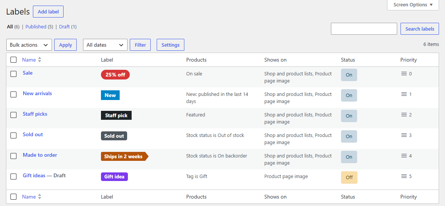The height and width of the screenshot is (206, 445).
Task: Click the reorder handle icon for Sold out
Action: click(x=404, y=135)
